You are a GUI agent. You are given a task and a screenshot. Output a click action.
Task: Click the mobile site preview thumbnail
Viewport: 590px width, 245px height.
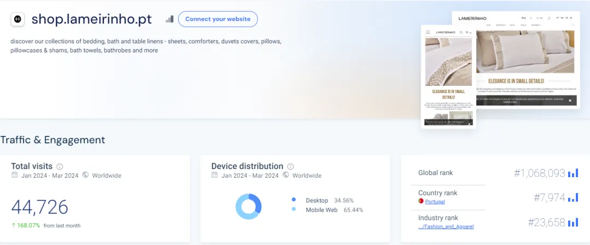click(x=449, y=77)
